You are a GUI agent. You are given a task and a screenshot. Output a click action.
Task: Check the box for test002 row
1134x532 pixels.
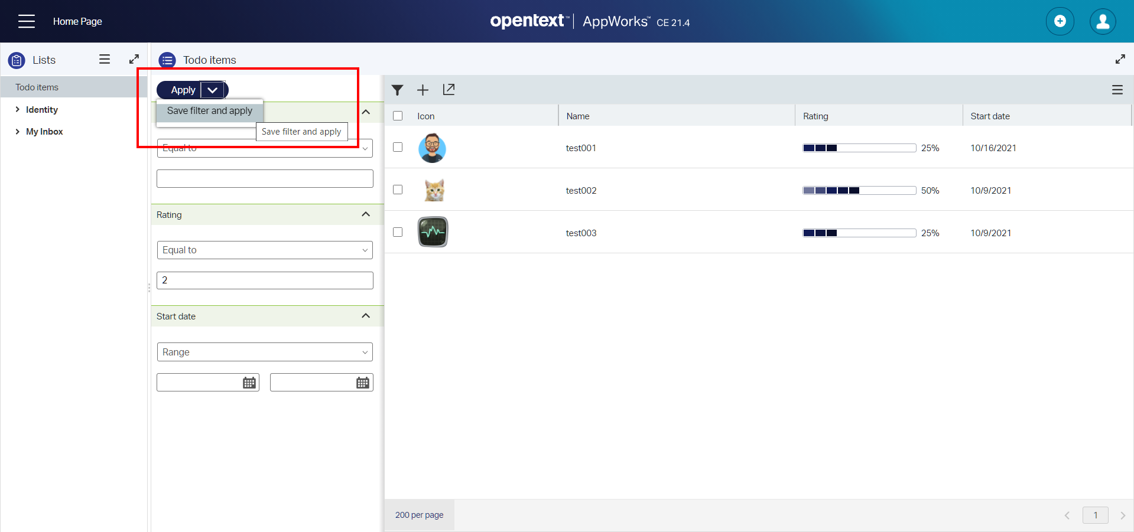point(398,190)
